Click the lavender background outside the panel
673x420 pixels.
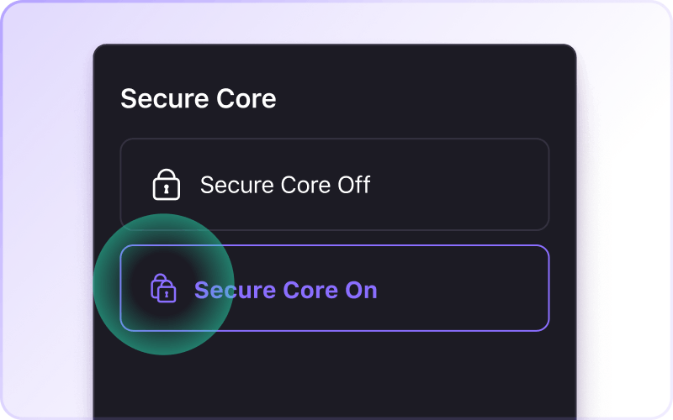[42, 210]
